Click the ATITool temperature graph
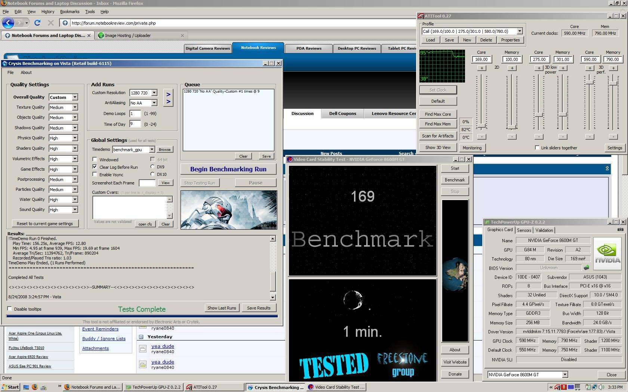The image size is (628, 392). tap(442, 66)
